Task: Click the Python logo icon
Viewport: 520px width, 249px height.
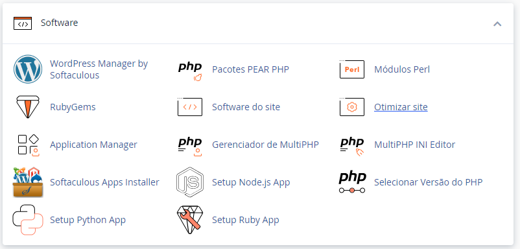Action: pos(28,220)
